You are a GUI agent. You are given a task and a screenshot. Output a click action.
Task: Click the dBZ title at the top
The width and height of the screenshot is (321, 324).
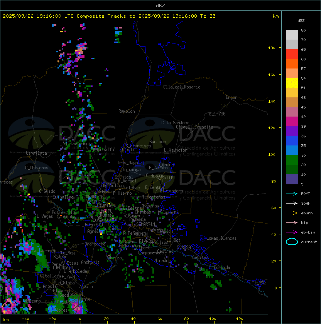pyautogui.click(x=160, y=5)
